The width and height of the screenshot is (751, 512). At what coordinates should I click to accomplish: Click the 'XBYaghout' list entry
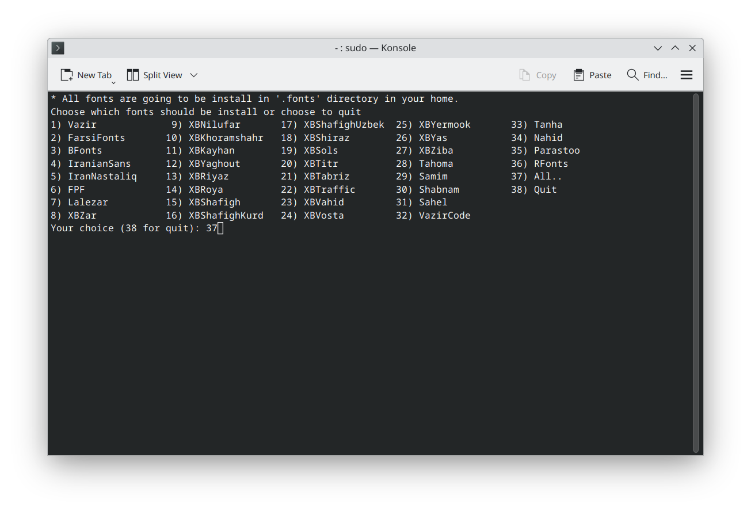(215, 164)
